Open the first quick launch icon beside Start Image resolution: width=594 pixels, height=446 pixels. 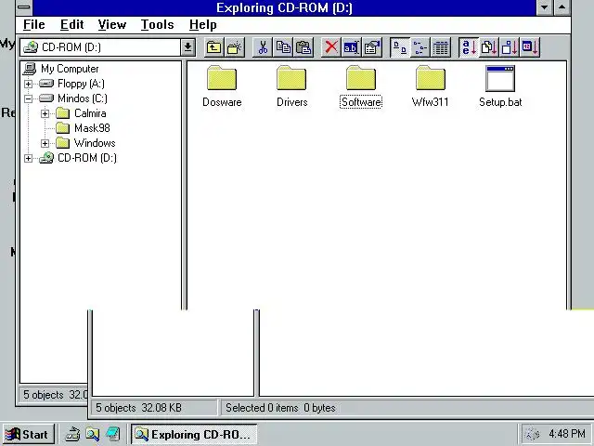click(x=72, y=434)
